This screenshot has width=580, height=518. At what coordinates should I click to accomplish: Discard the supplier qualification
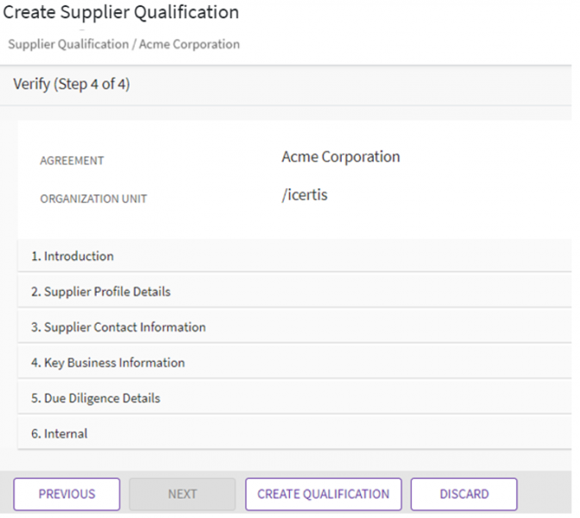point(463,495)
